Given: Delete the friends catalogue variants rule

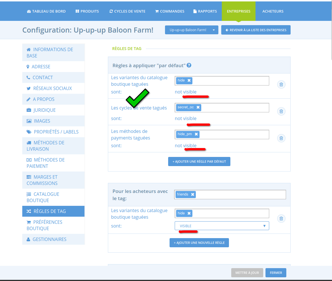Looking at the screenshot, I should click(281, 218).
